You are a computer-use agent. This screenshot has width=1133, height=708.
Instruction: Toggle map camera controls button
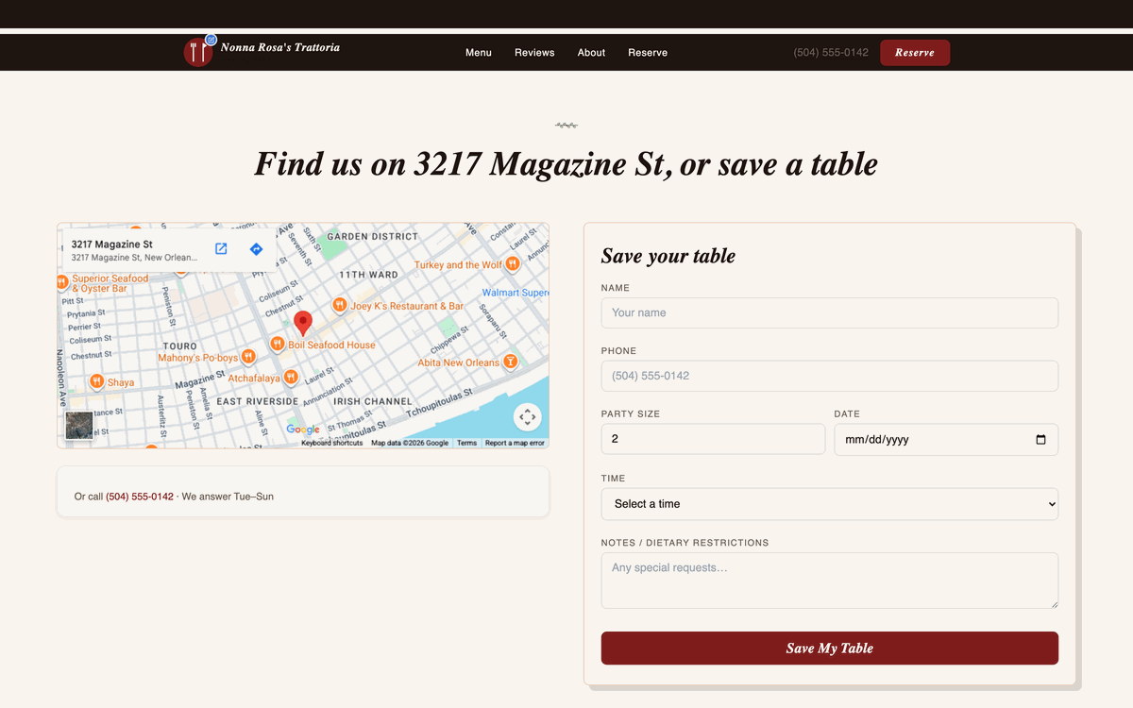pos(527,416)
